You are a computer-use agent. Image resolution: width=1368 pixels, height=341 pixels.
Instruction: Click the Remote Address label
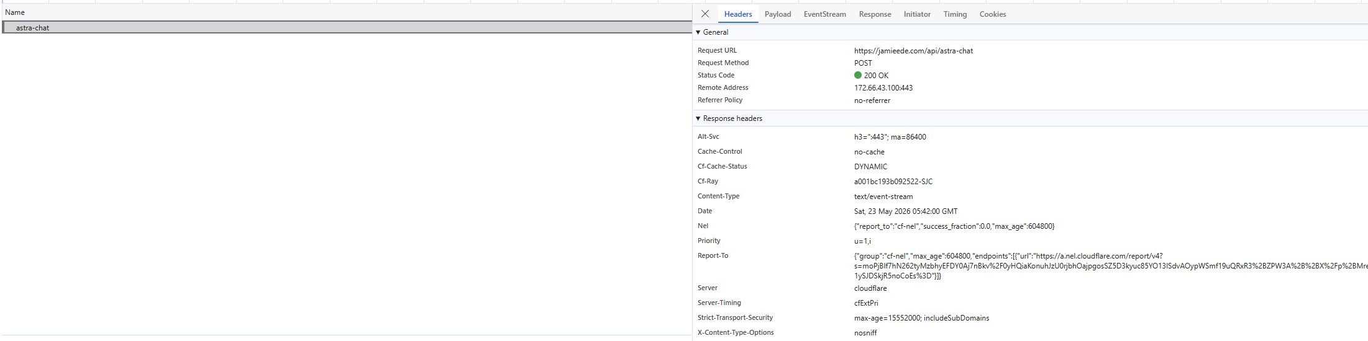[x=723, y=88]
